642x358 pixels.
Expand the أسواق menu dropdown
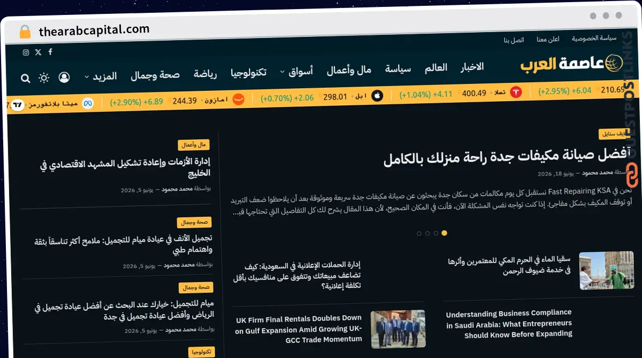(x=297, y=71)
